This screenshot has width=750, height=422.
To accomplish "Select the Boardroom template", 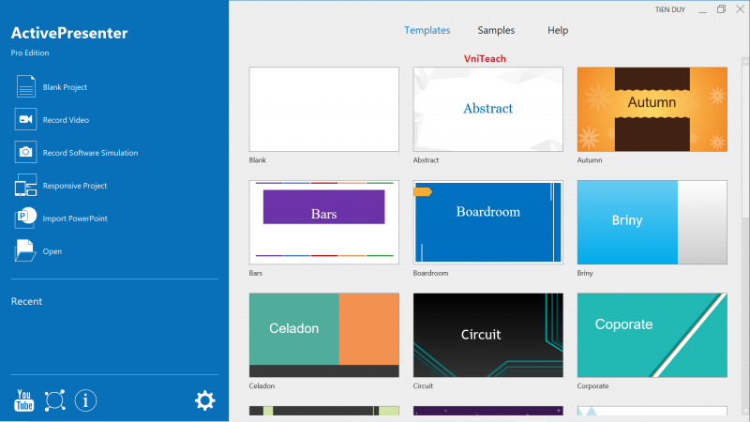I will tap(487, 222).
